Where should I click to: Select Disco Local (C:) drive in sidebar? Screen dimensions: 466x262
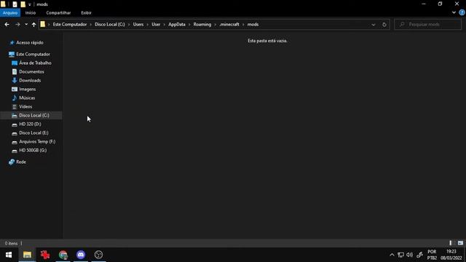point(31,115)
